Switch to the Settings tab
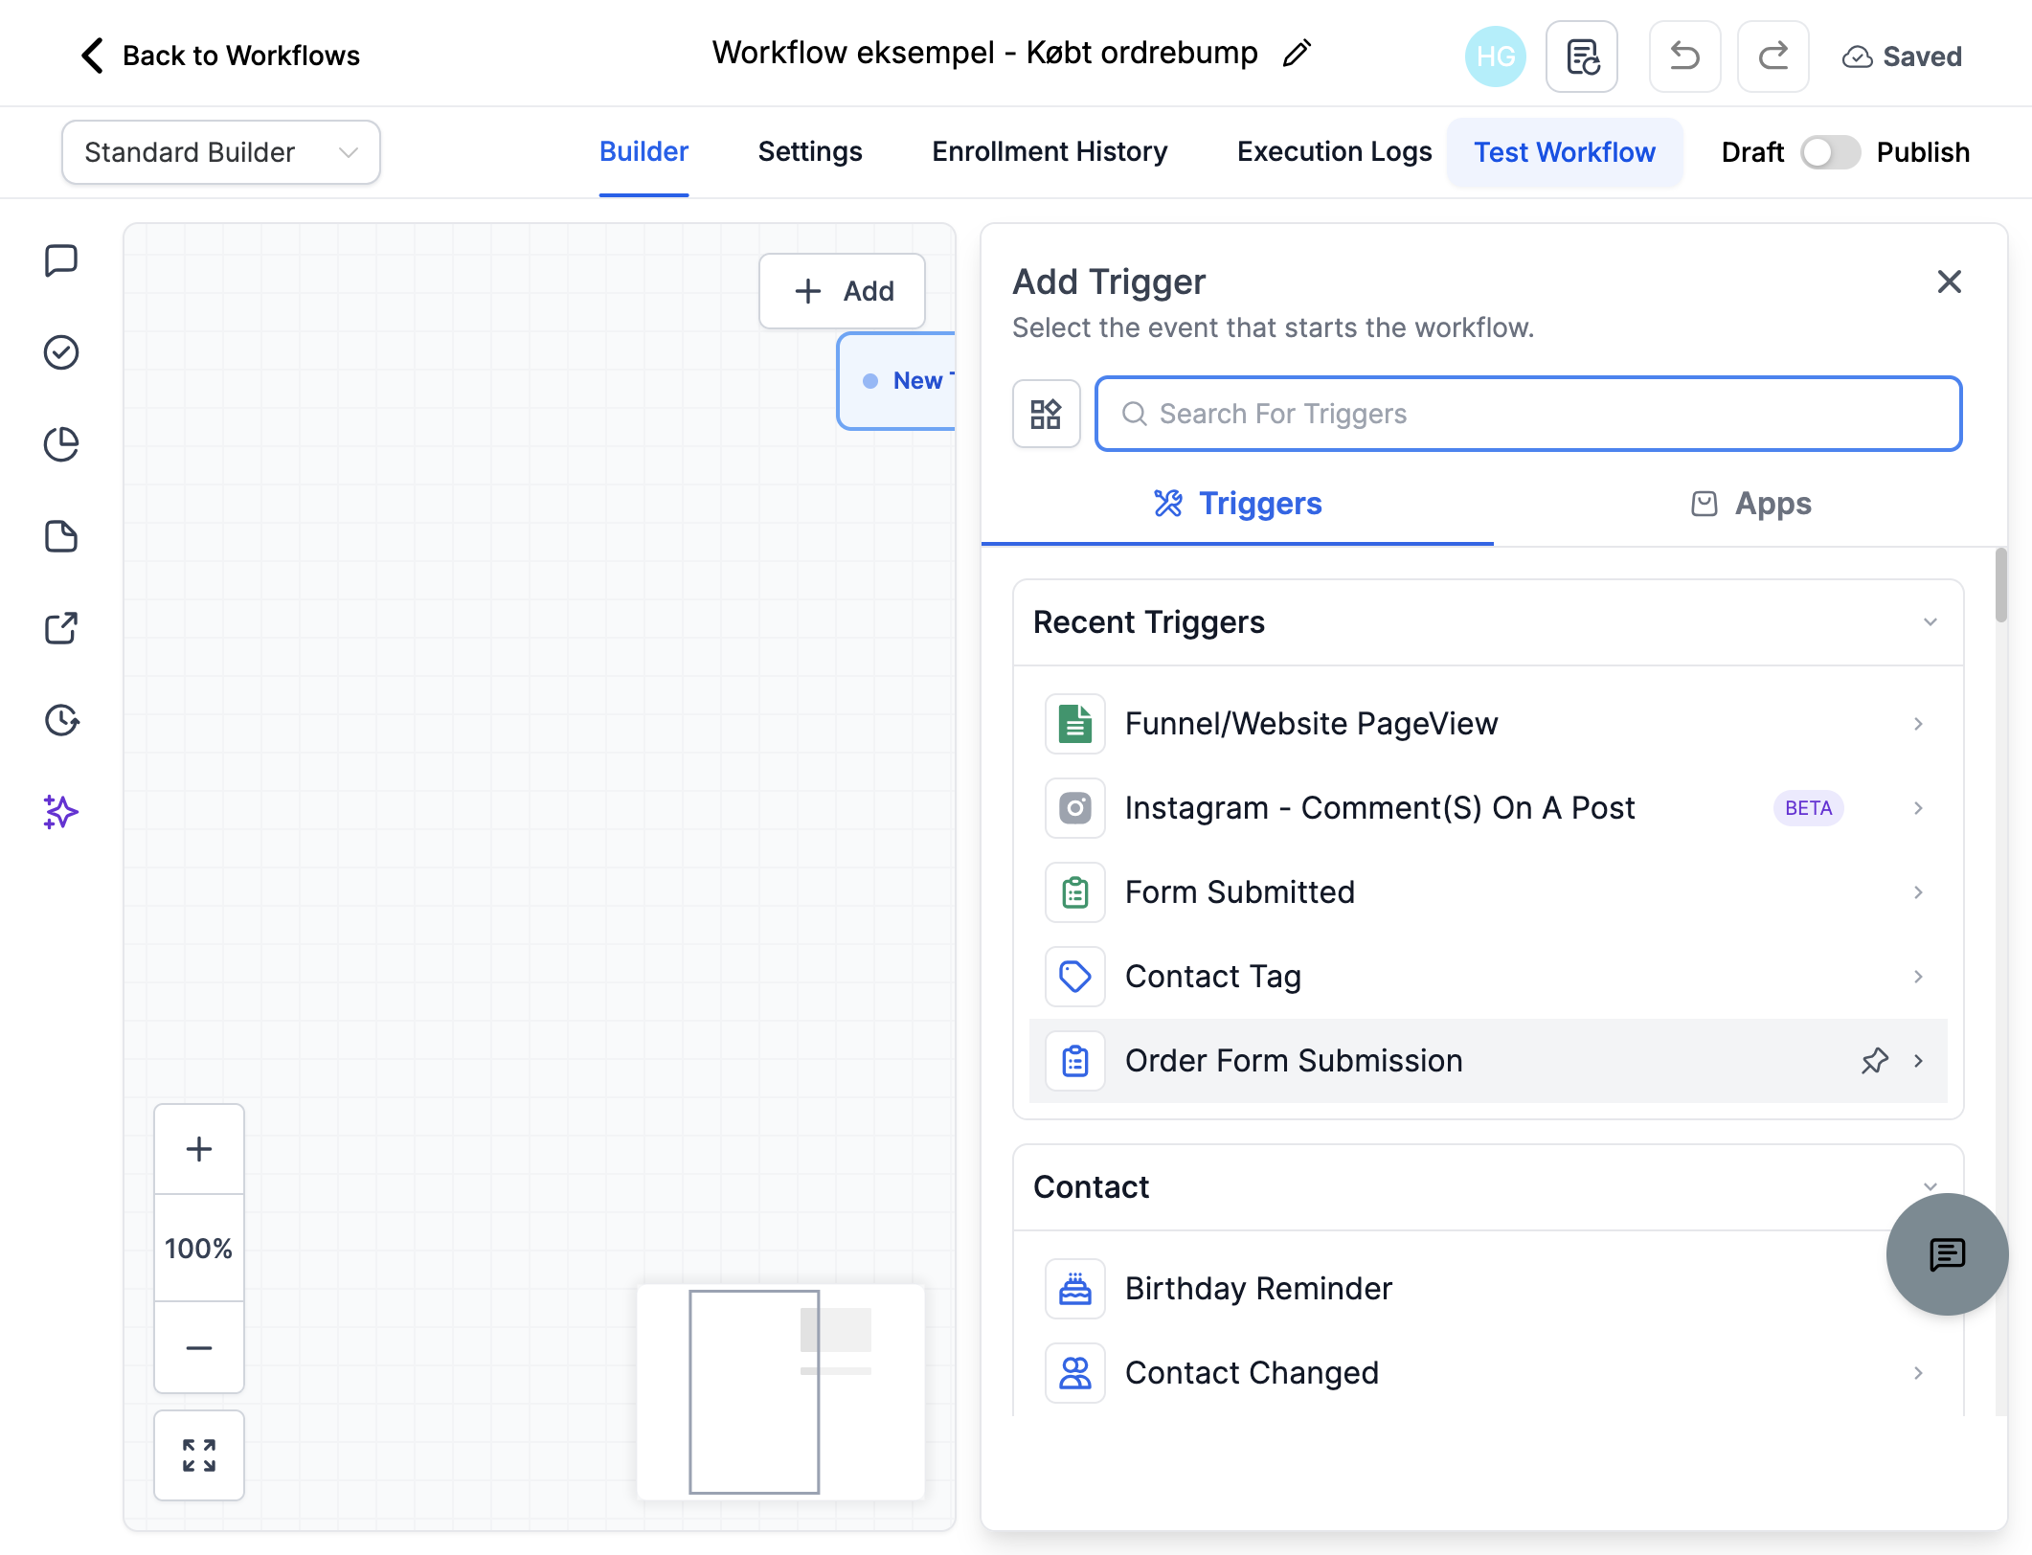Image resolution: width=2032 pixels, height=1555 pixels. tap(810, 152)
